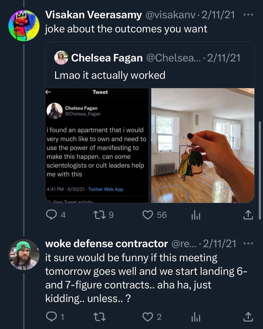View analytics for woke defense contractor's tweet
The height and width of the screenshot is (329, 263).
tap(196, 317)
